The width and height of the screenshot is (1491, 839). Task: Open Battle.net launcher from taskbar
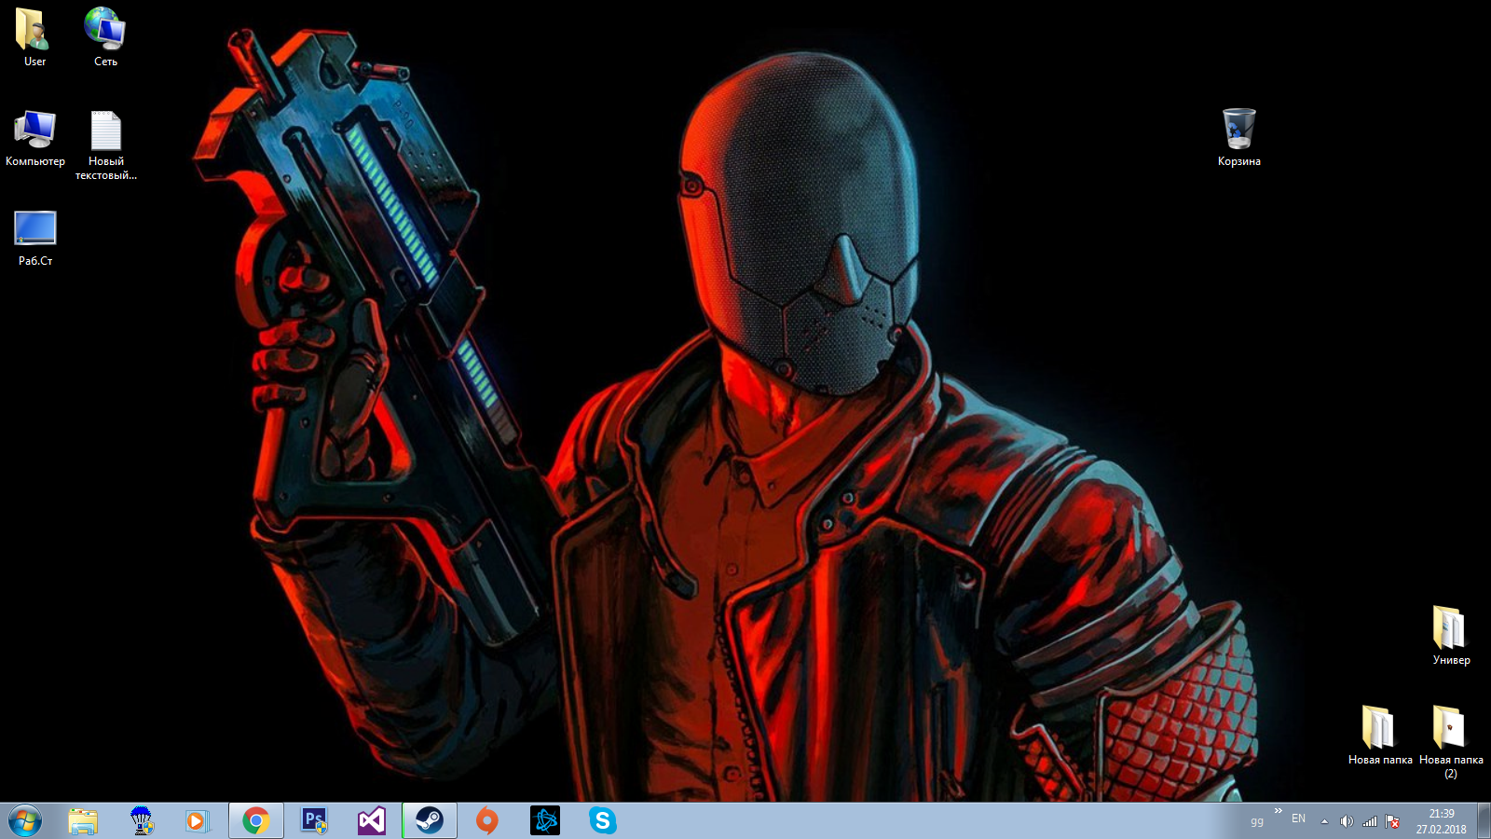[x=545, y=821]
